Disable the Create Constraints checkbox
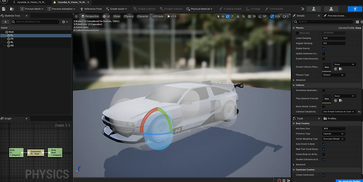 tap(324, 175)
